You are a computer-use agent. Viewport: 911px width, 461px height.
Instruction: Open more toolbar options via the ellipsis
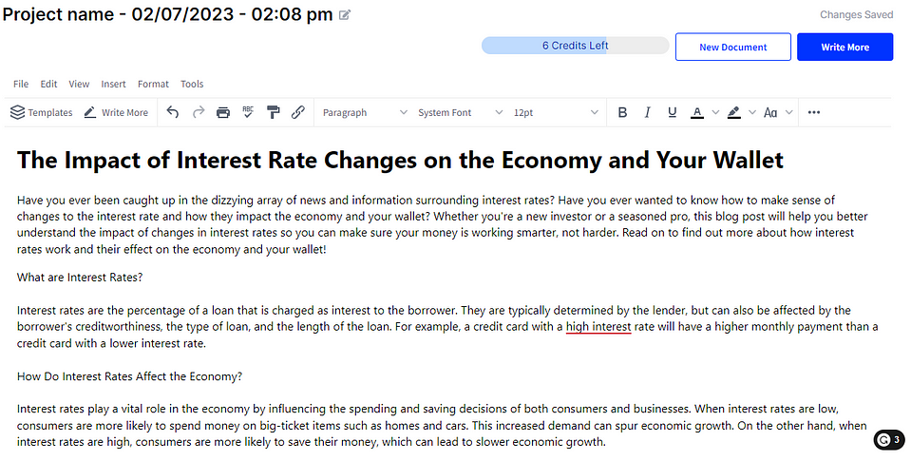click(813, 112)
